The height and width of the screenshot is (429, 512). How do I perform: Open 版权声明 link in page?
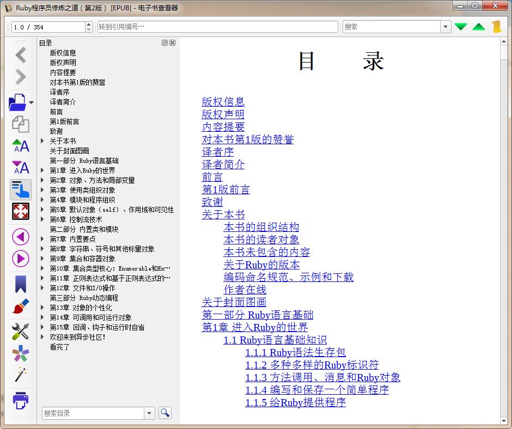(223, 114)
